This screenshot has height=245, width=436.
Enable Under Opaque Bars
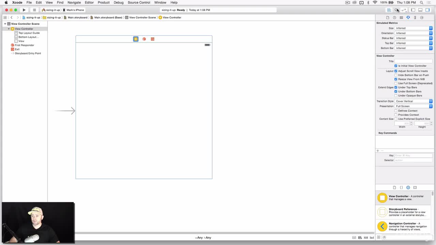[x=396, y=96]
